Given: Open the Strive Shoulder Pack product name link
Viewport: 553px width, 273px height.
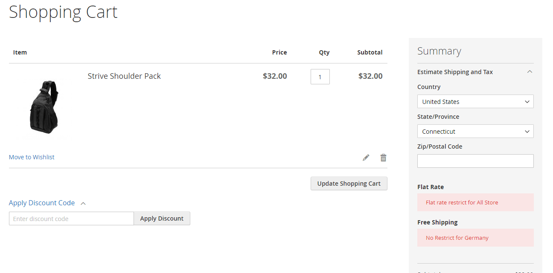Looking at the screenshot, I should 124,76.
